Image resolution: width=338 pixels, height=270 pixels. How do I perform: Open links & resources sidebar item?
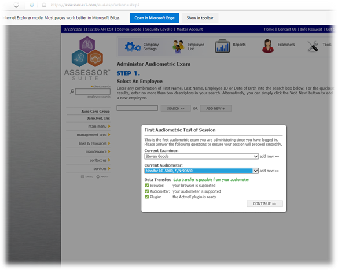pos(93,143)
